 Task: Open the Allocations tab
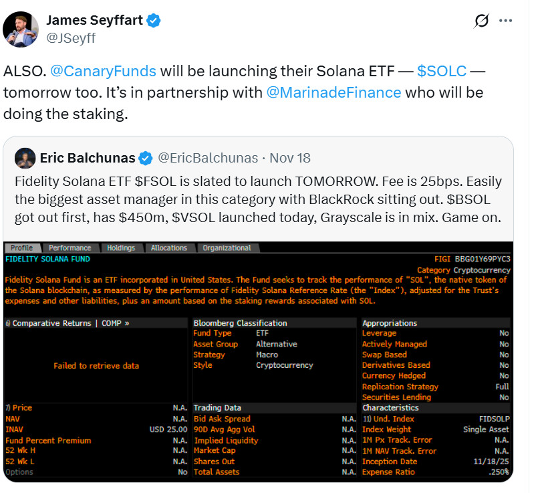coord(168,248)
